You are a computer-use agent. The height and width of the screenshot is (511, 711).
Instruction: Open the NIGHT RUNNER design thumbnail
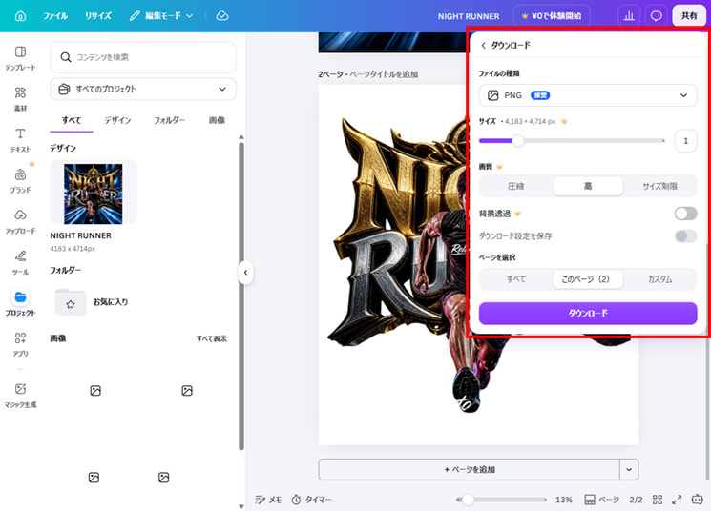pos(94,192)
